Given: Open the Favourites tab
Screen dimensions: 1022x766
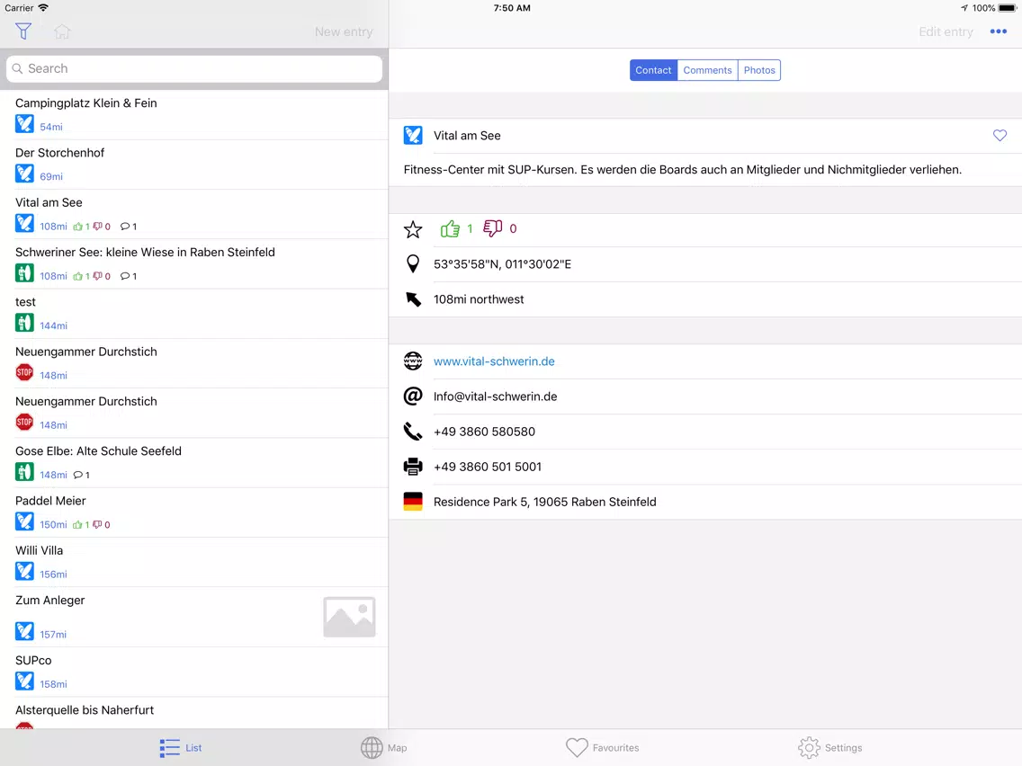Looking at the screenshot, I should point(602,748).
